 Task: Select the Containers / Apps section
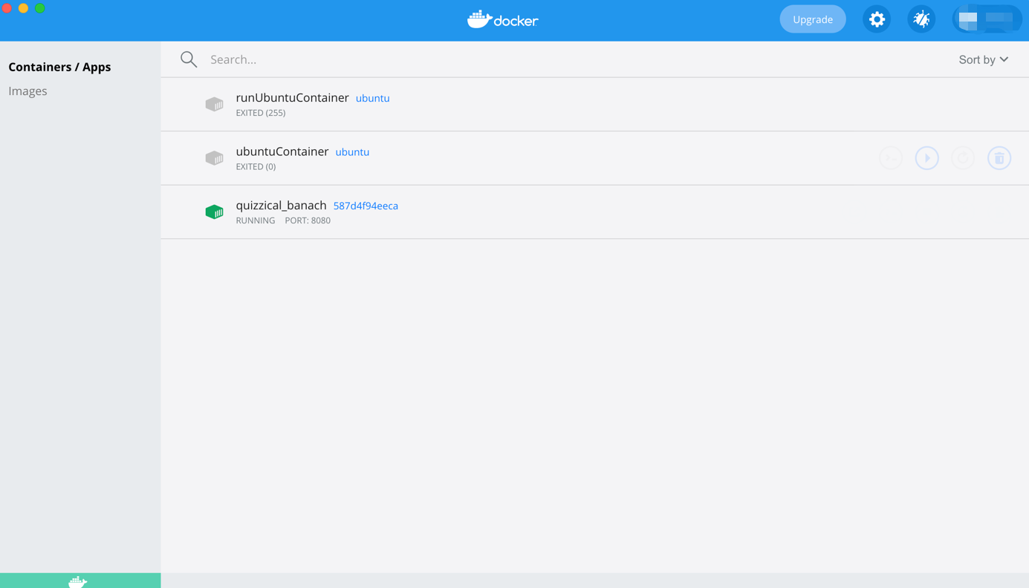(59, 66)
